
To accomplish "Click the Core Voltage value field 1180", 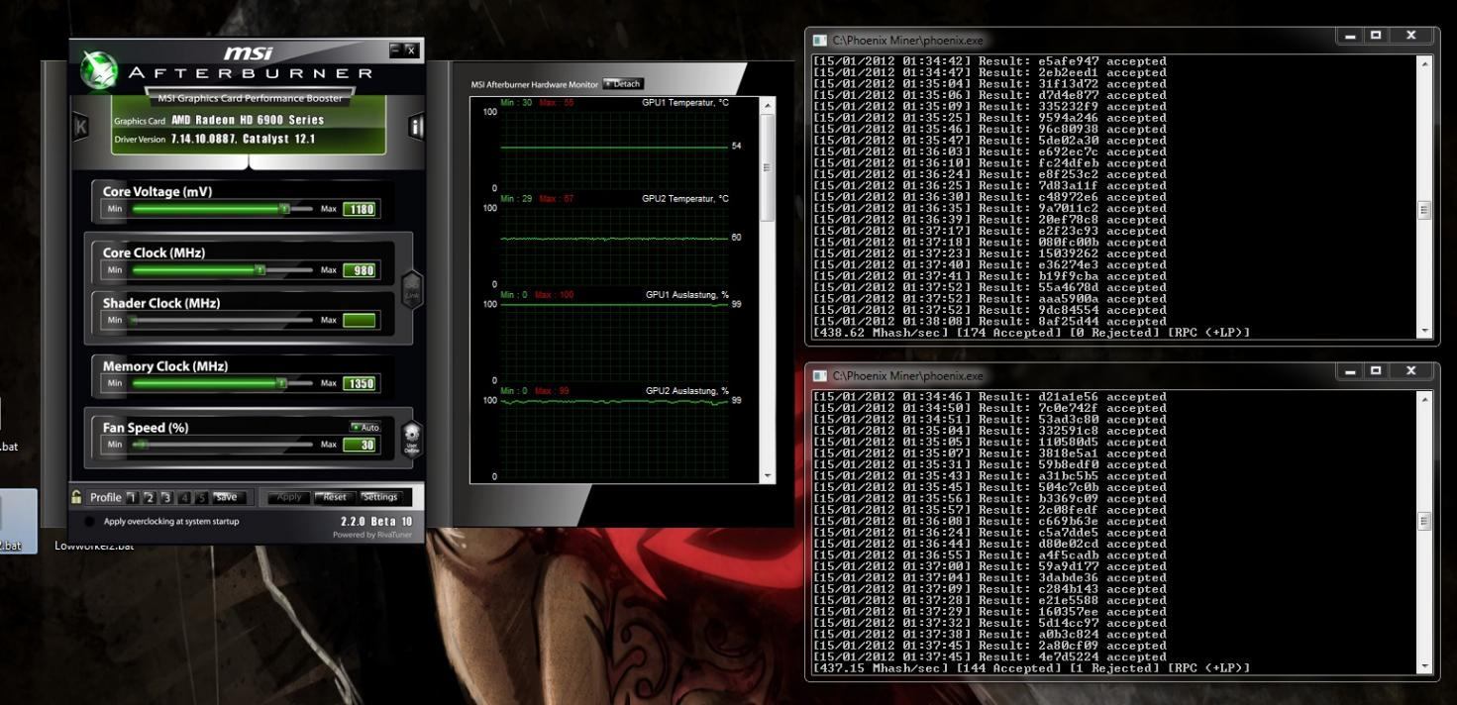I will pos(360,209).
